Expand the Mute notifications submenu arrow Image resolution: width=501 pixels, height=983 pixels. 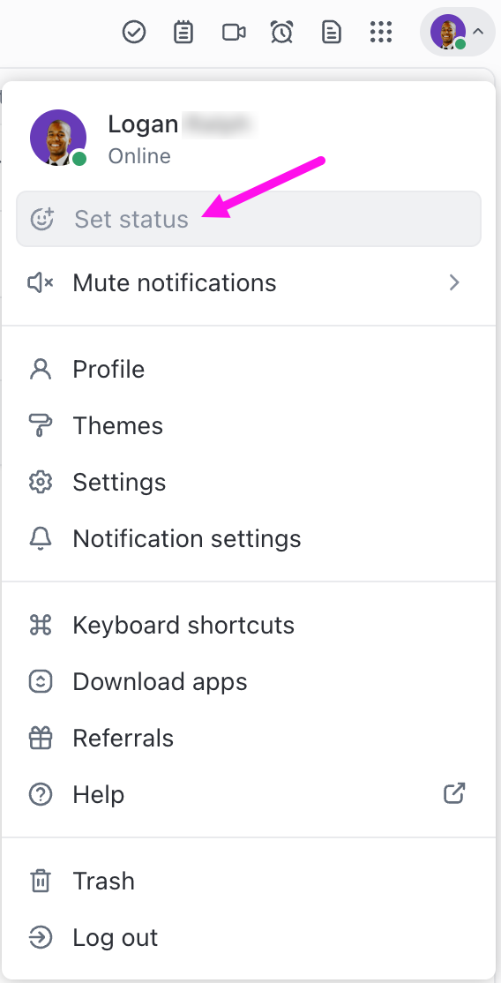454,282
